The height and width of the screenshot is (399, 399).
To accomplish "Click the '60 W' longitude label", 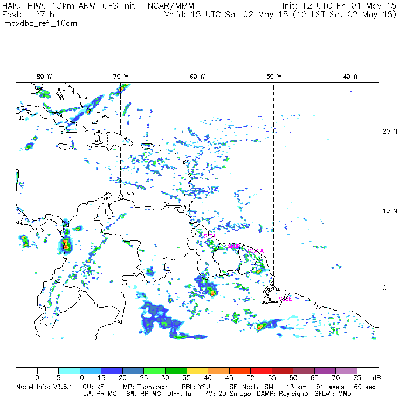I will pos(197,77).
